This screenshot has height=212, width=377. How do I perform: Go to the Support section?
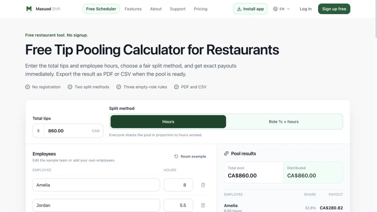point(178,9)
